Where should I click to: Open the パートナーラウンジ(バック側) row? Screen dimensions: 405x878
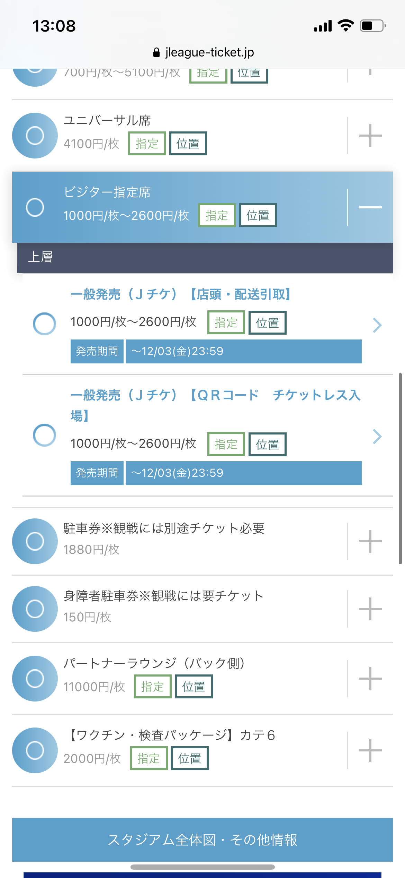pos(154,663)
